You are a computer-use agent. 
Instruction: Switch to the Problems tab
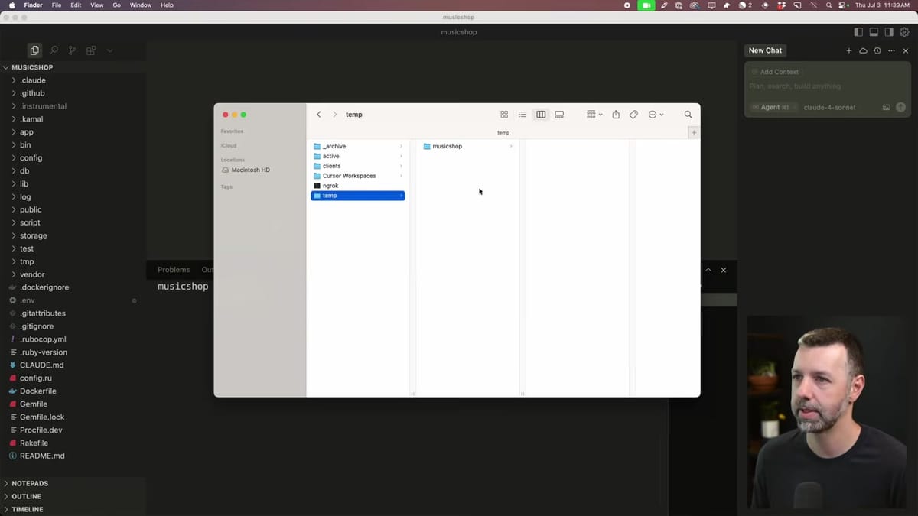[174, 269]
